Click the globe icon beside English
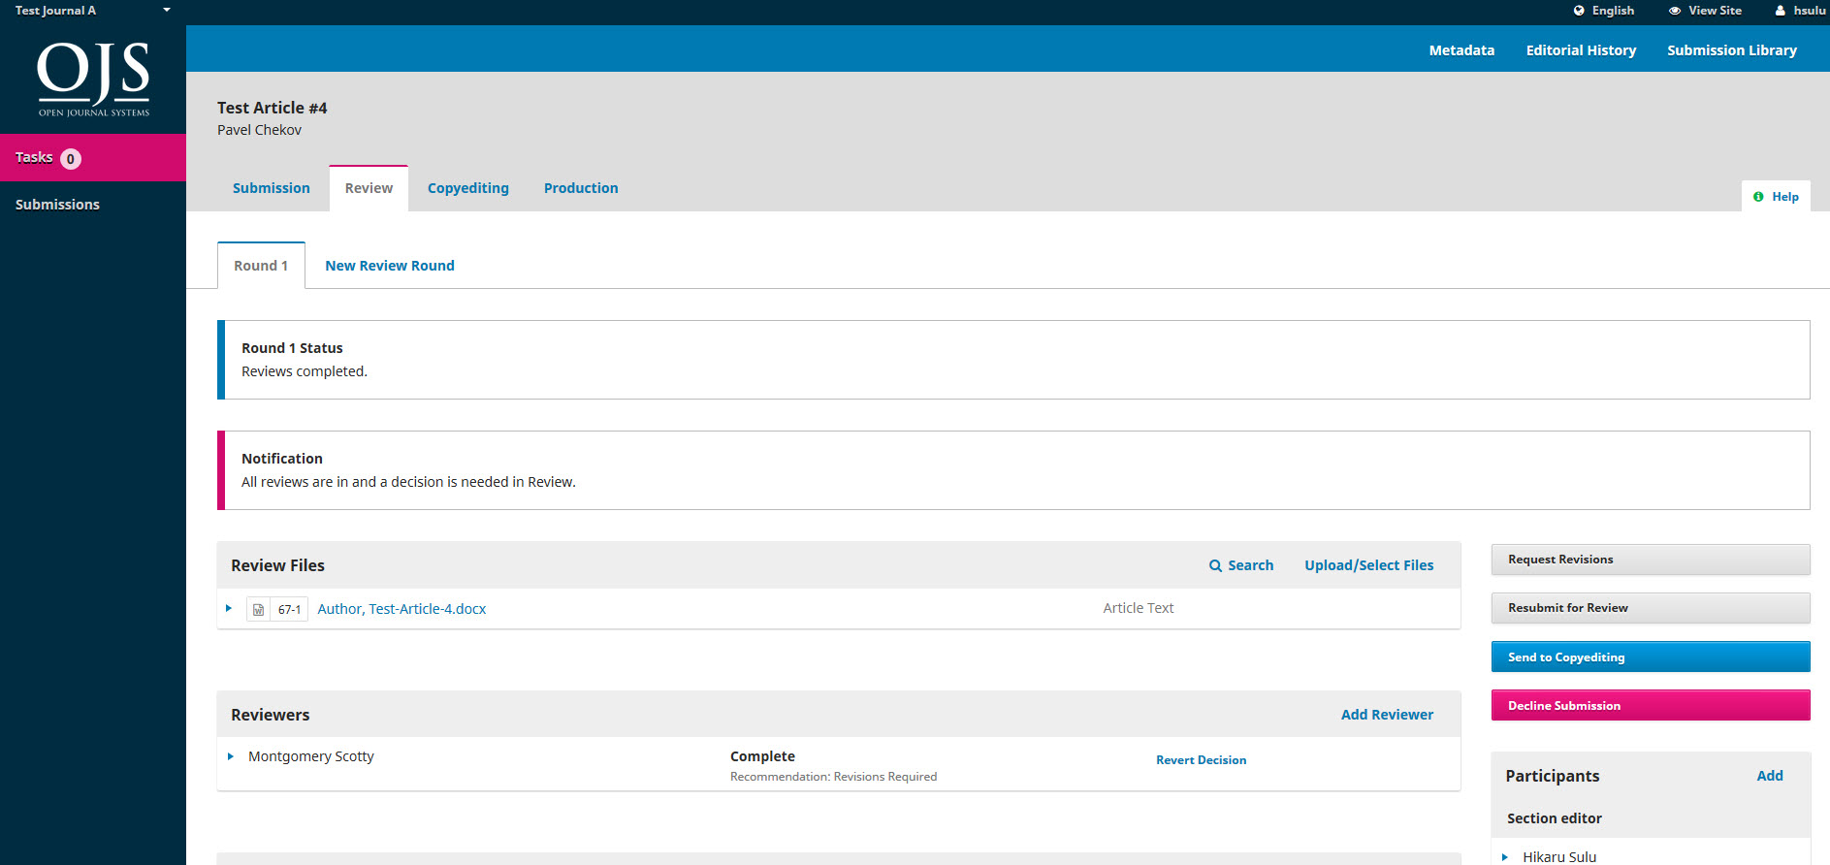1830x865 pixels. click(x=1579, y=11)
